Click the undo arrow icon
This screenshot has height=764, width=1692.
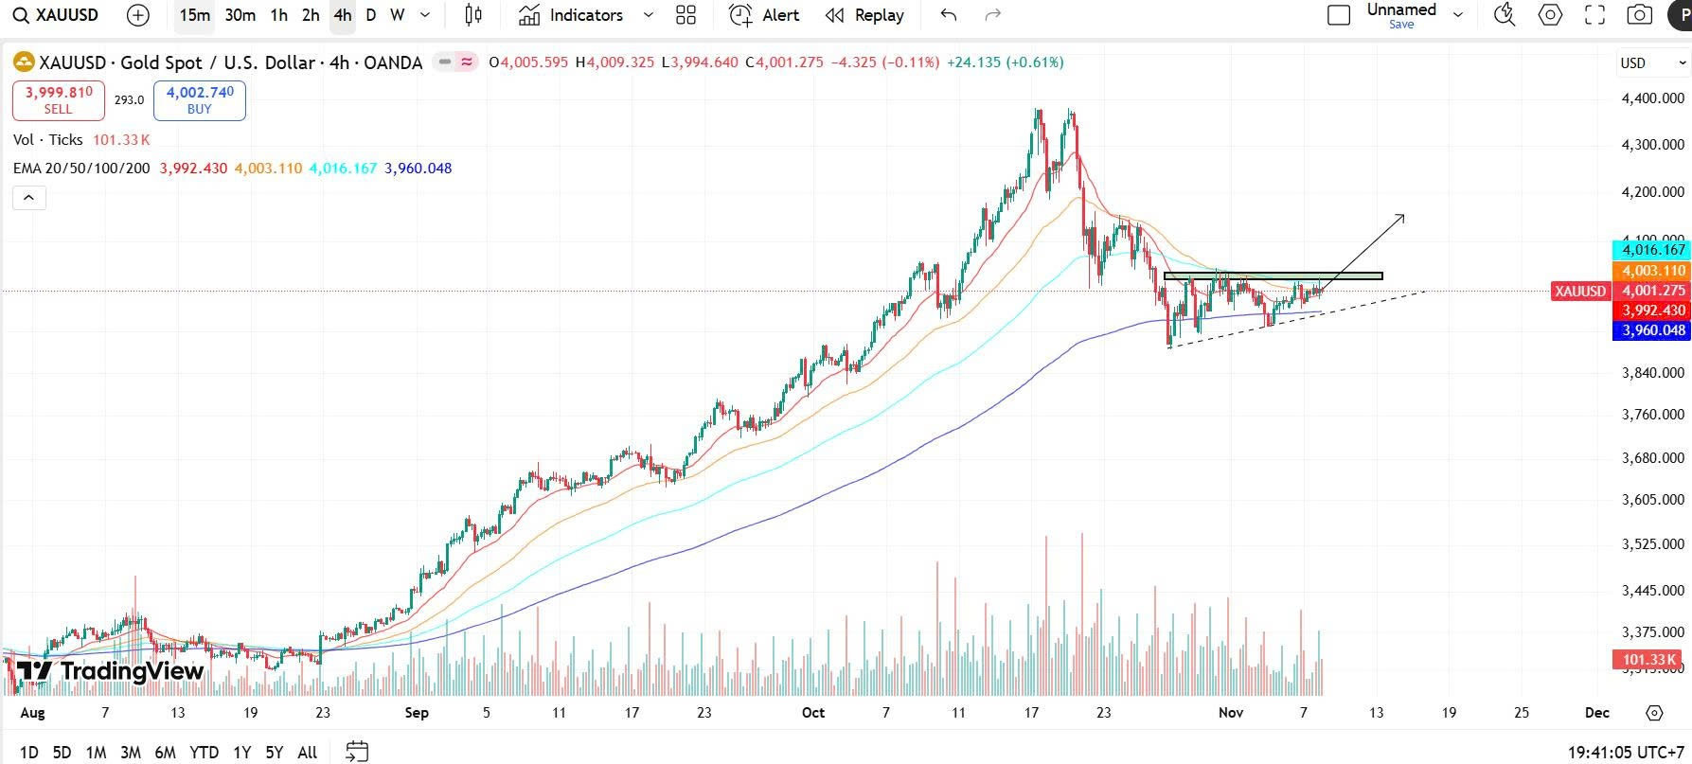click(x=949, y=15)
